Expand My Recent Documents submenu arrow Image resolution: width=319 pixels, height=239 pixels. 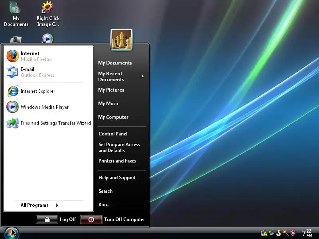pos(143,76)
